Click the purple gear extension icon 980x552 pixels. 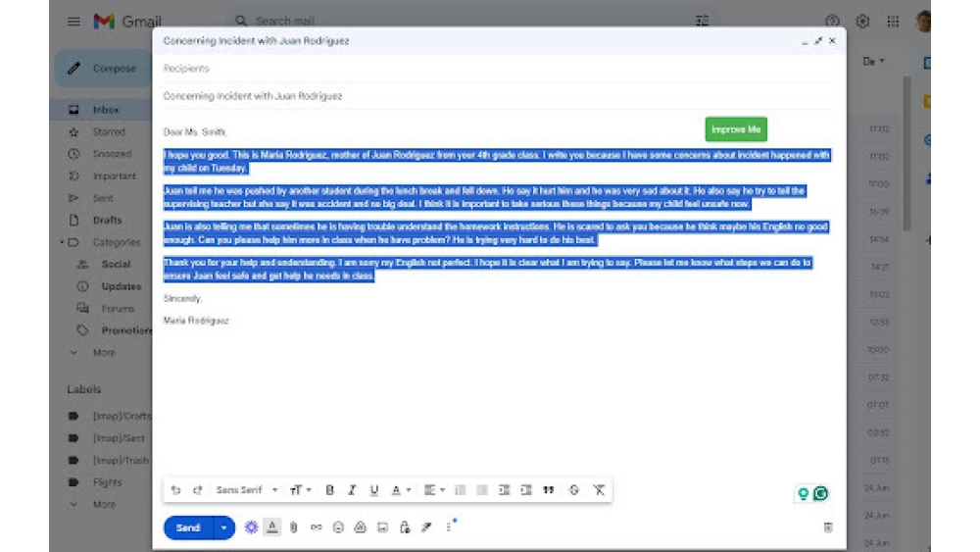pos(251,527)
